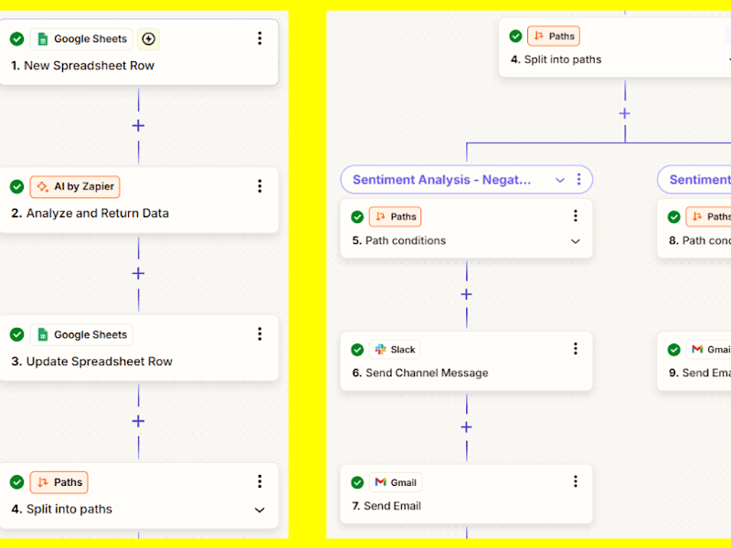The height and width of the screenshot is (548, 731).
Task: Add path with plus below right Split into paths
Action: tap(625, 113)
